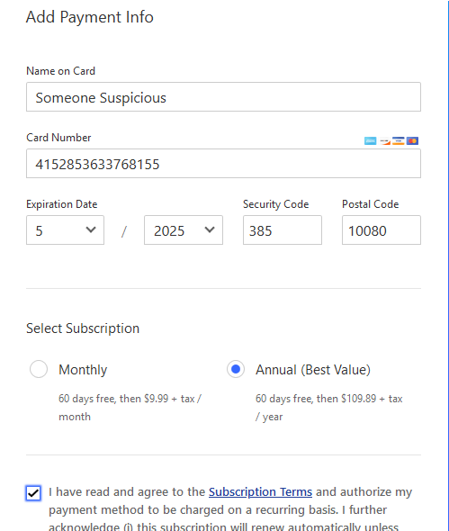Select the Monthly subscription radio button

click(39, 369)
